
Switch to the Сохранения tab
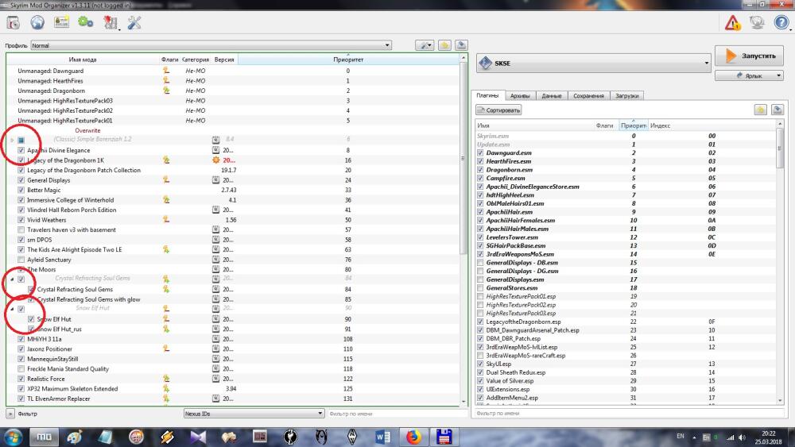588,96
